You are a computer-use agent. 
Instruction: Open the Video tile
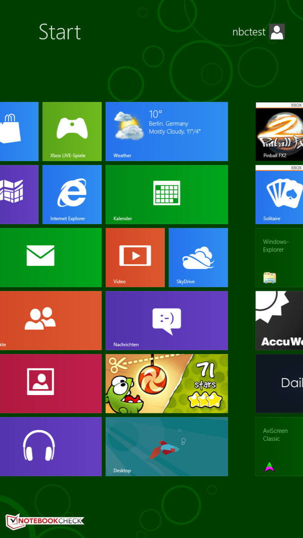(135, 257)
